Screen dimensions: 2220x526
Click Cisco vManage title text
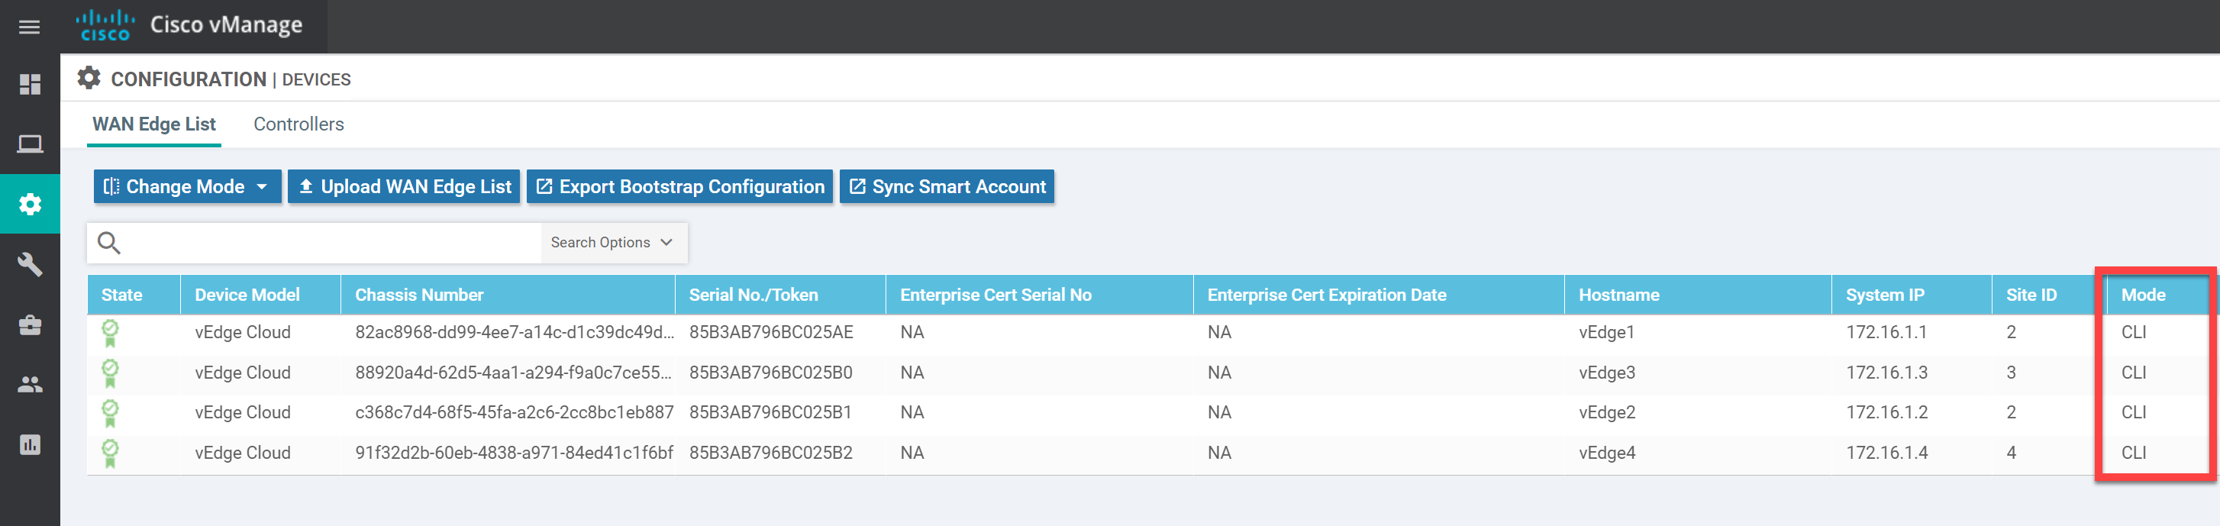point(226,25)
